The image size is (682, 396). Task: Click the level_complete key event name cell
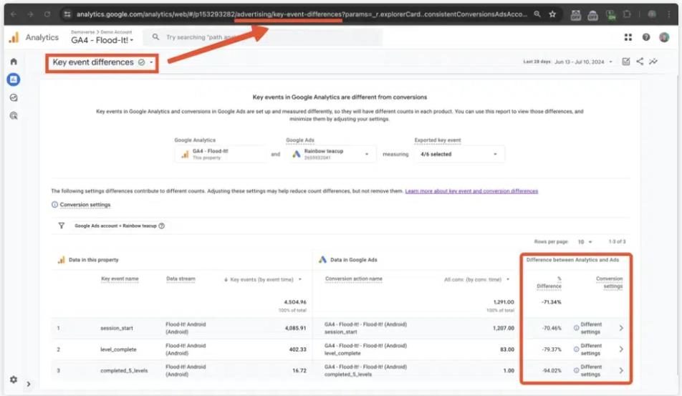pyautogui.click(x=118, y=349)
